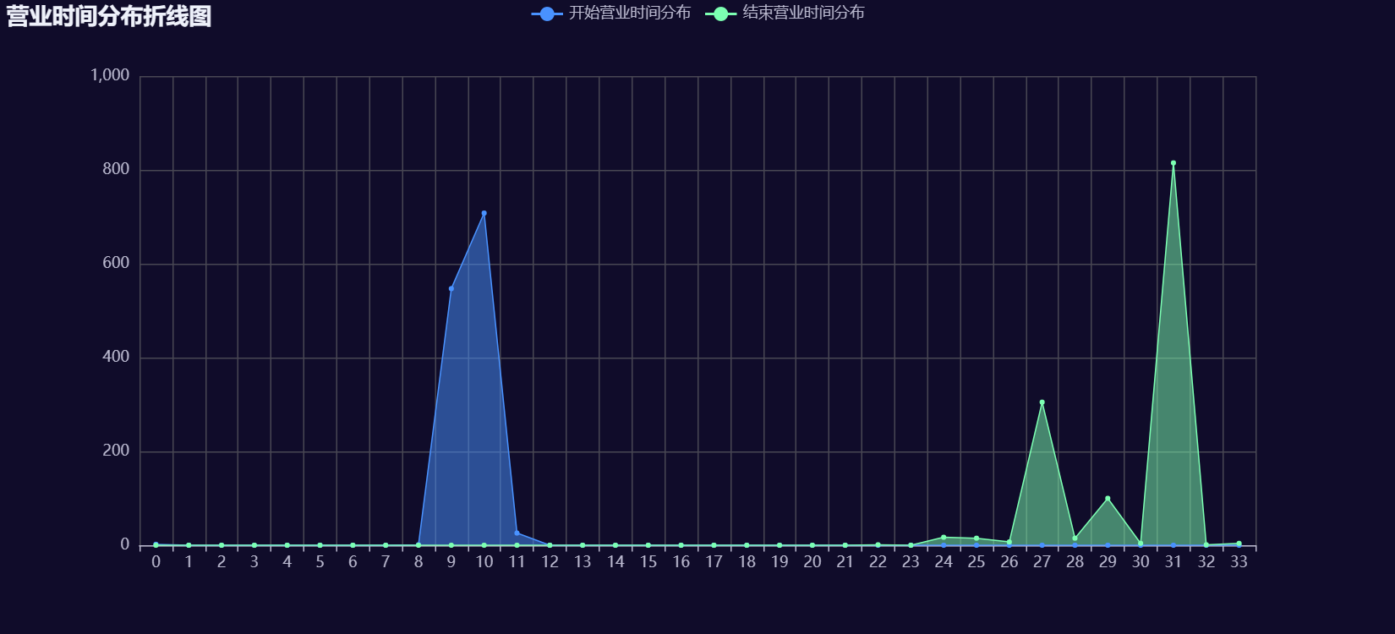
Task: Click the x-axis label 27
Action: click(1042, 562)
